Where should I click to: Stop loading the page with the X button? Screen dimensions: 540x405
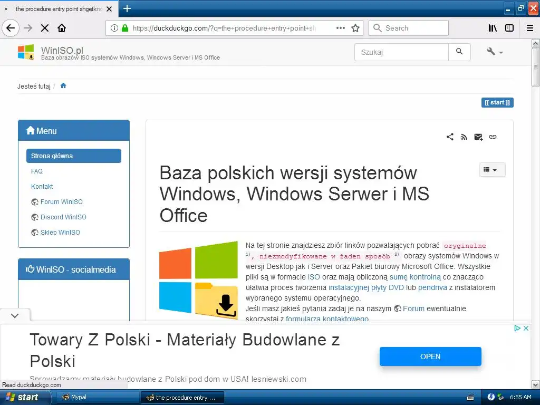click(45, 28)
